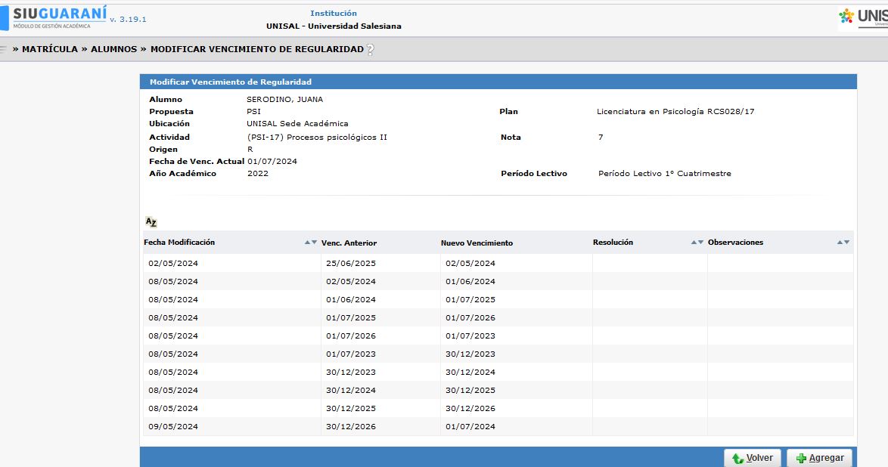Click the Nota value 7
The width and height of the screenshot is (888, 467).
coord(601,137)
